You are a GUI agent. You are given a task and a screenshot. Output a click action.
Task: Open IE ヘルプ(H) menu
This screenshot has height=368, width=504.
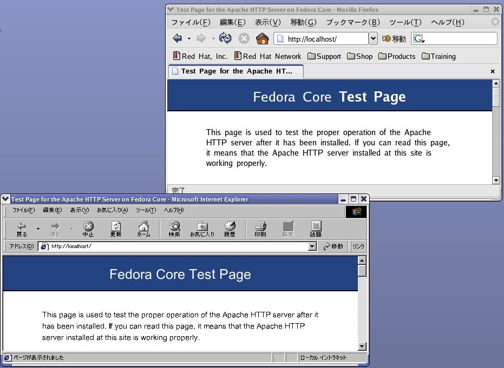coord(174,210)
